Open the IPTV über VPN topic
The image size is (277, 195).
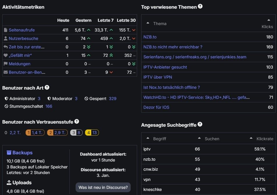coord(157,77)
